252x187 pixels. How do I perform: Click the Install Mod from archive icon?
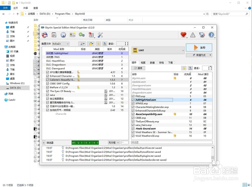[x=54, y=35]
